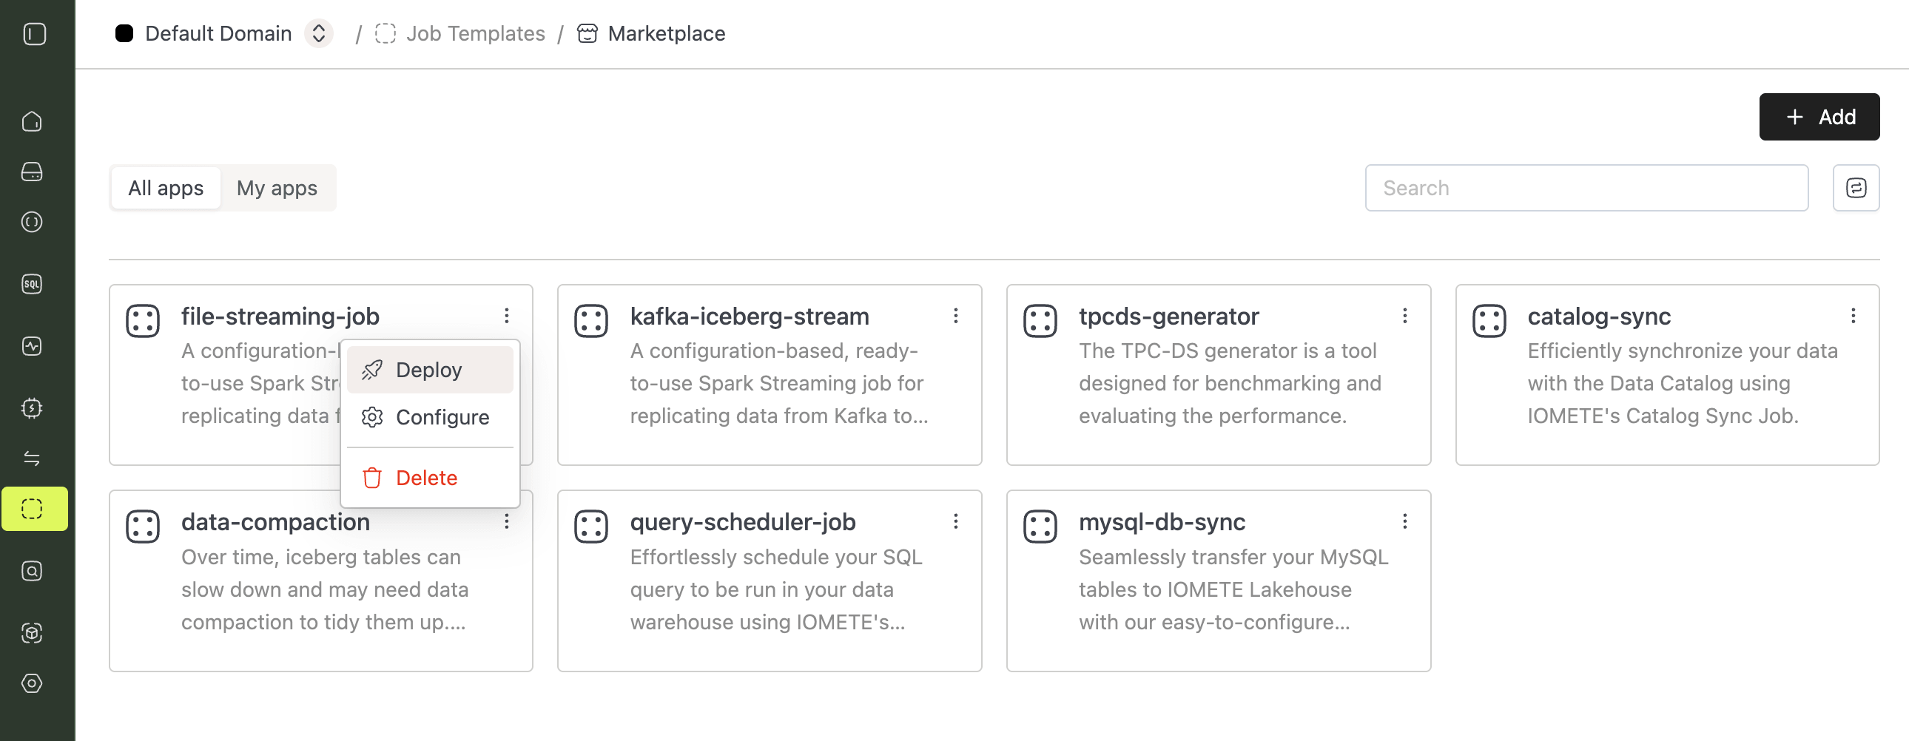Open the kafka-iceberg-stream card title
Image resolution: width=1909 pixels, height=741 pixels.
click(750, 317)
